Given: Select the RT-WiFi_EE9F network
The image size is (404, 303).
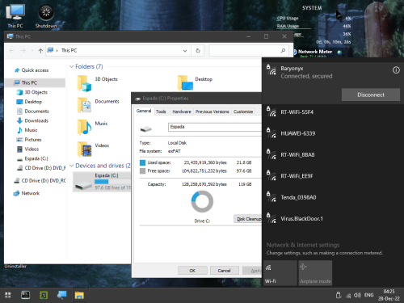Looking at the screenshot, I should click(333, 176).
